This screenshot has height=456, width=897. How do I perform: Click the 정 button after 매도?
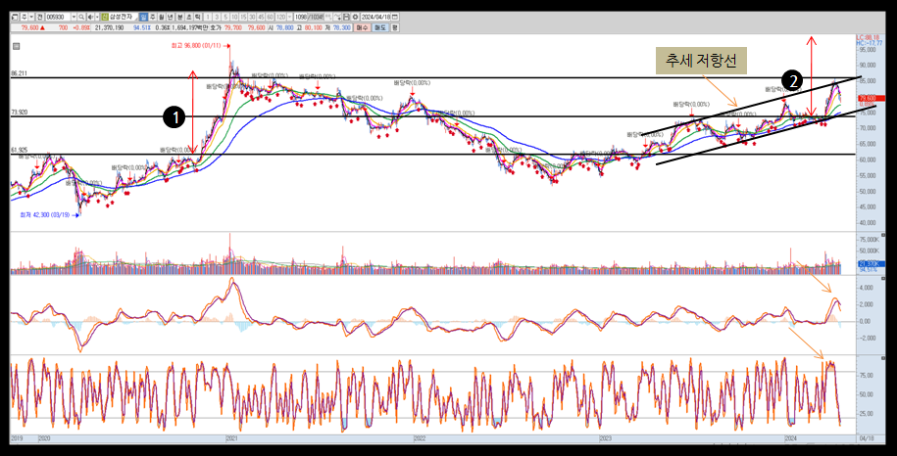[395, 28]
